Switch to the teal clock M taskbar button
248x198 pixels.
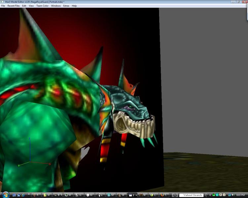click(111, 195)
